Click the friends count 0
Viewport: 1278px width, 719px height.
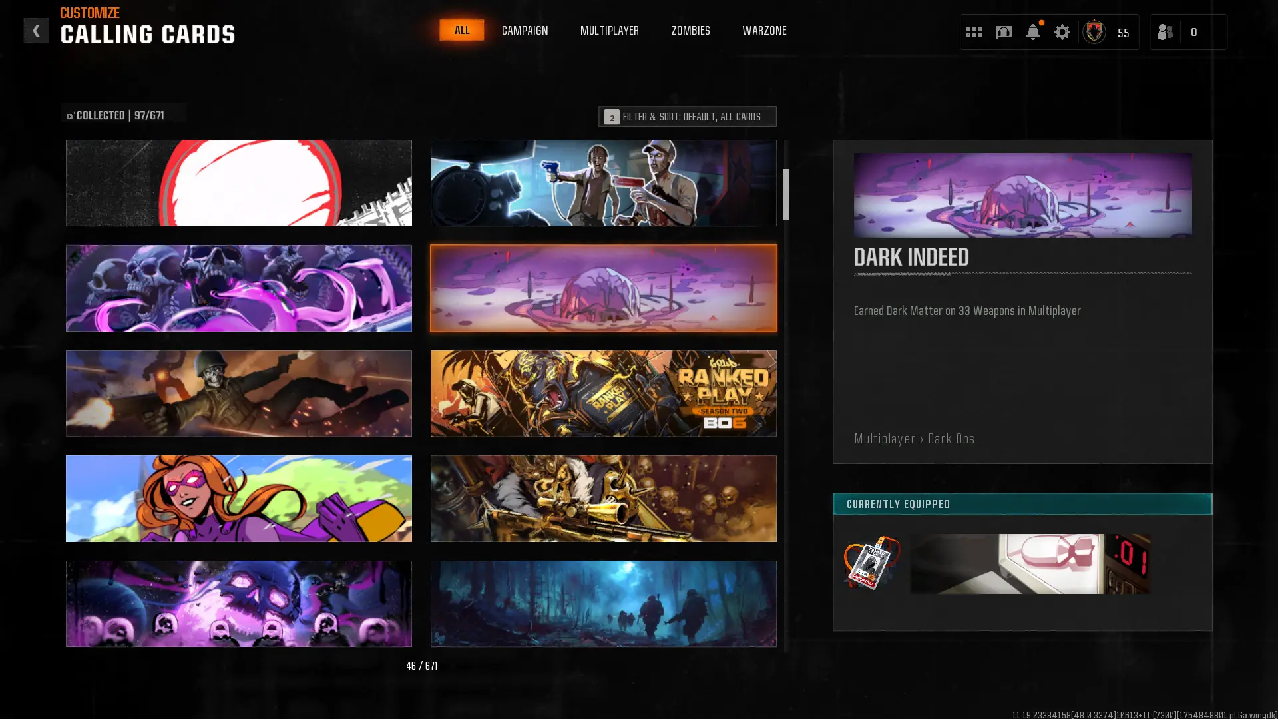(x=1193, y=33)
